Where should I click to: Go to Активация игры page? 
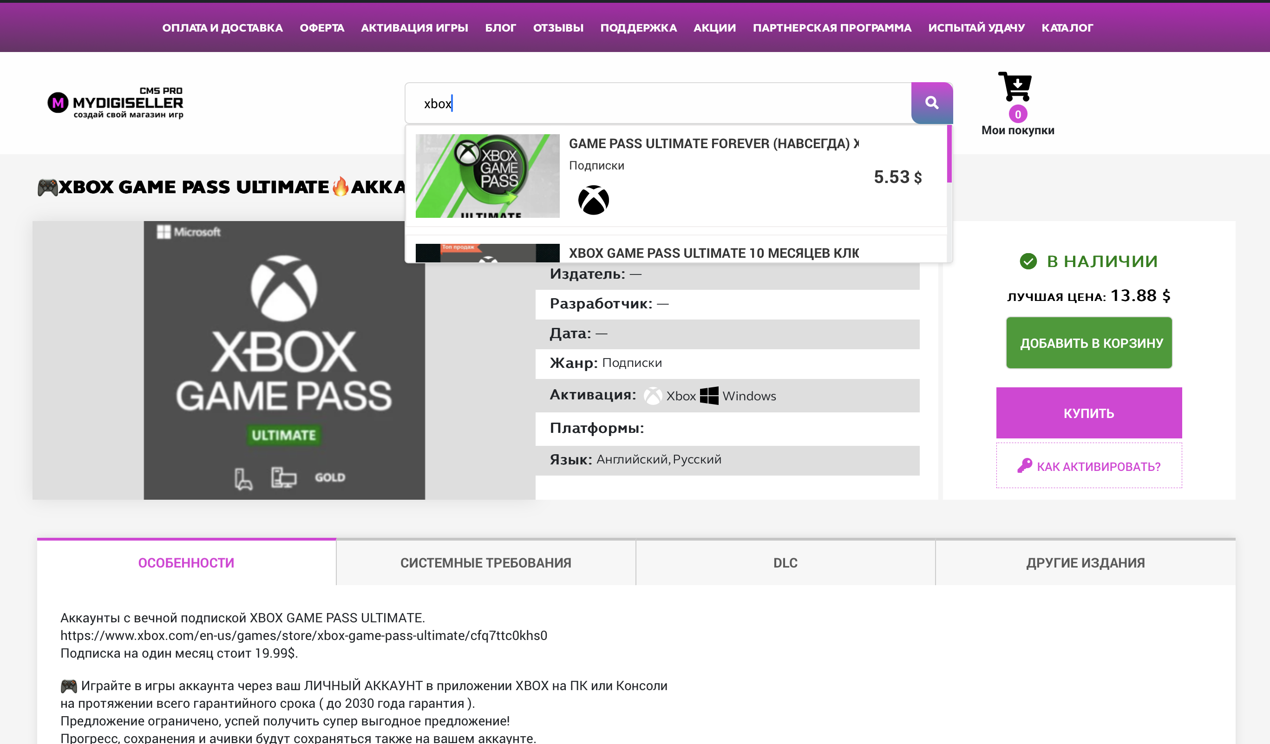point(414,28)
